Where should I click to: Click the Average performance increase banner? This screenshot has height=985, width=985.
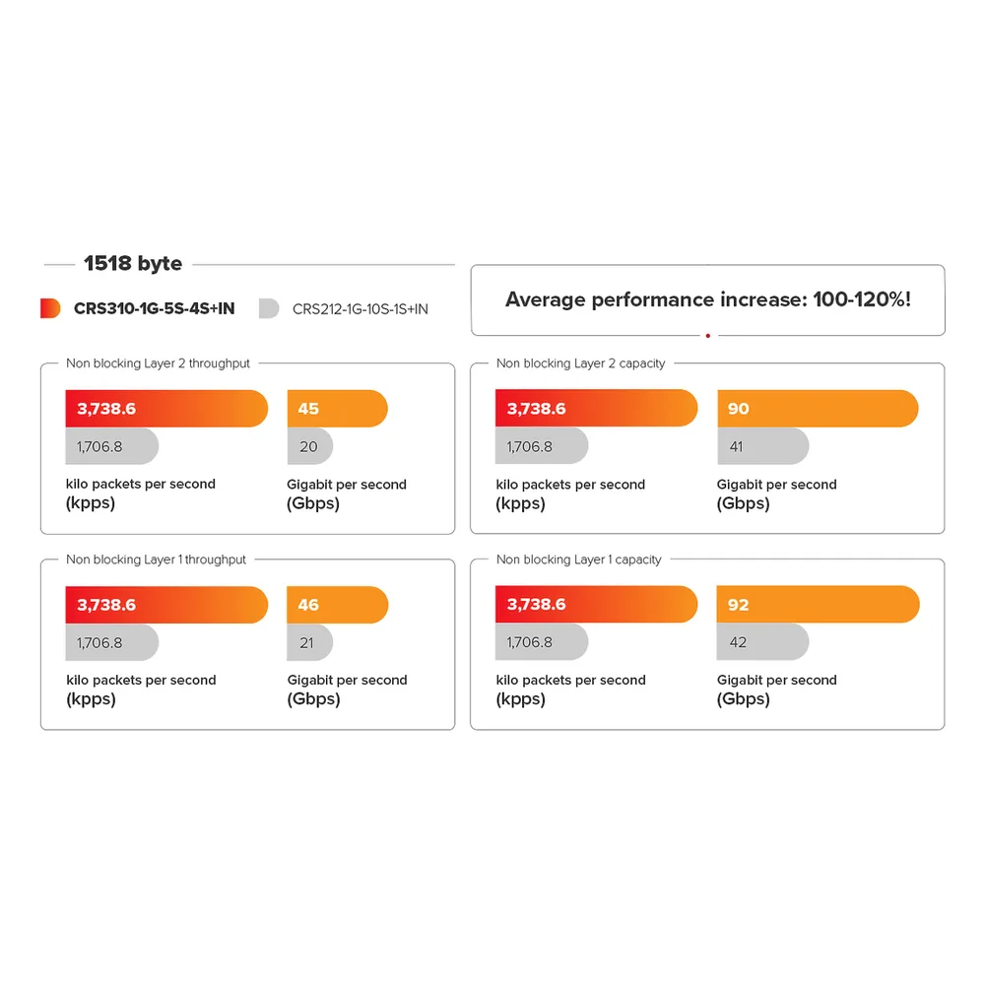[708, 299]
